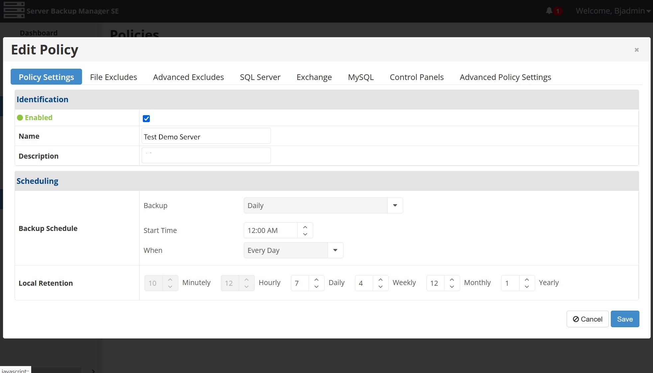Decrease Start Time with down arrow
The height and width of the screenshot is (373, 653).
pyautogui.click(x=305, y=234)
